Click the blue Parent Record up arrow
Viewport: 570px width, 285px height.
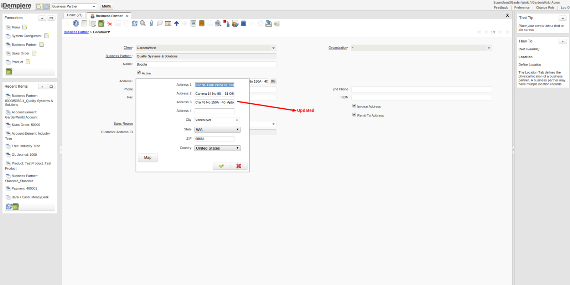coord(176,24)
